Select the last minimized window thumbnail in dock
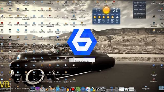The image size is (164, 92). coord(132,89)
